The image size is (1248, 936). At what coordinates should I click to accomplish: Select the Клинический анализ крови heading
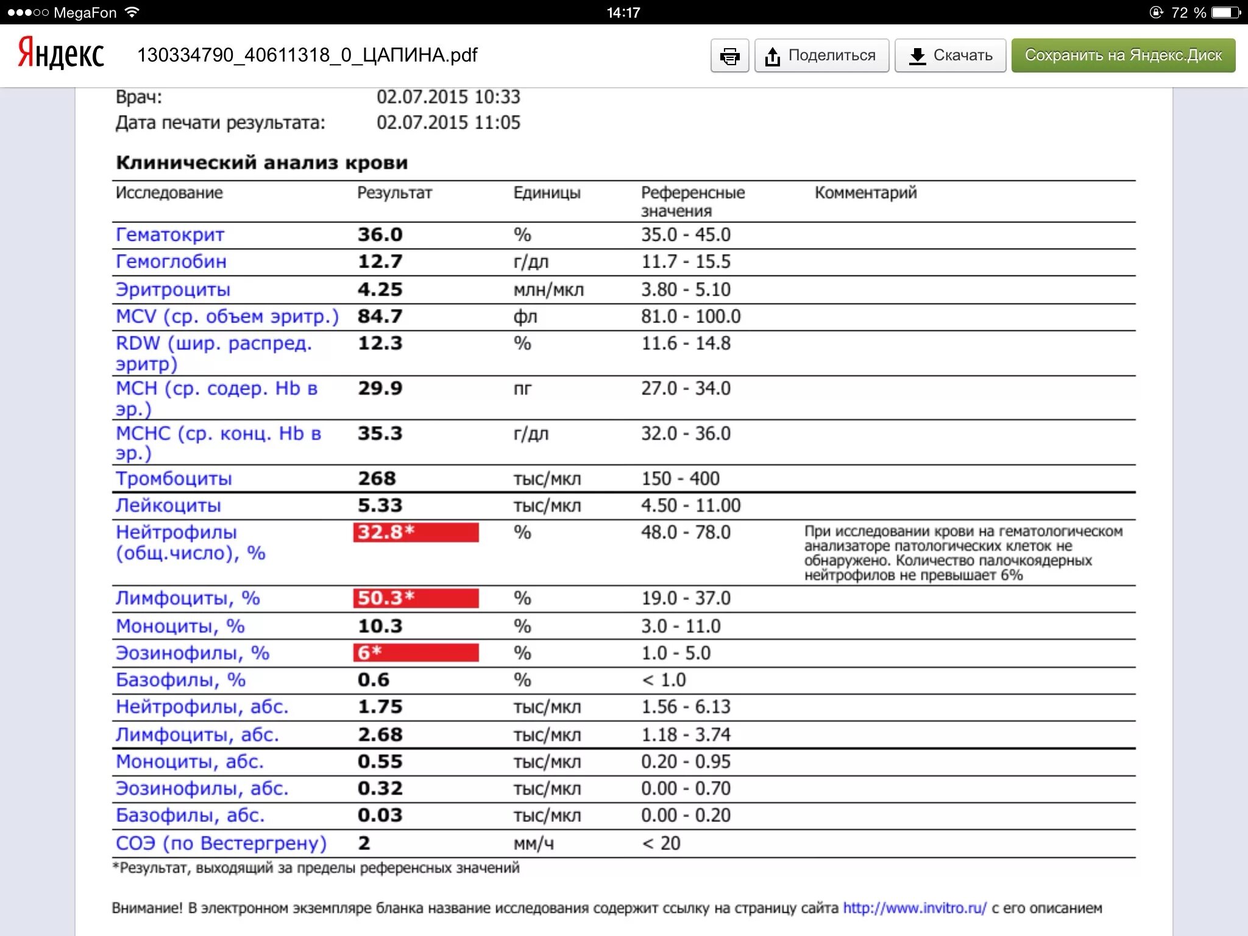coord(262,163)
